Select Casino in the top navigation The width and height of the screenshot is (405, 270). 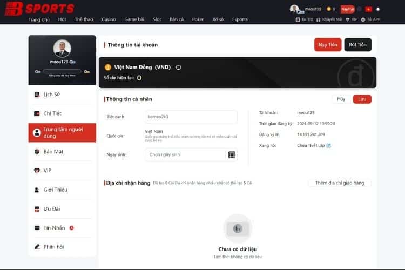point(109,19)
